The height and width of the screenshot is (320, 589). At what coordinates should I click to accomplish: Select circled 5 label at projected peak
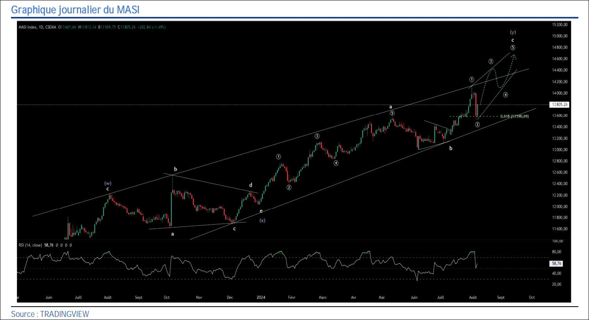coord(513,48)
